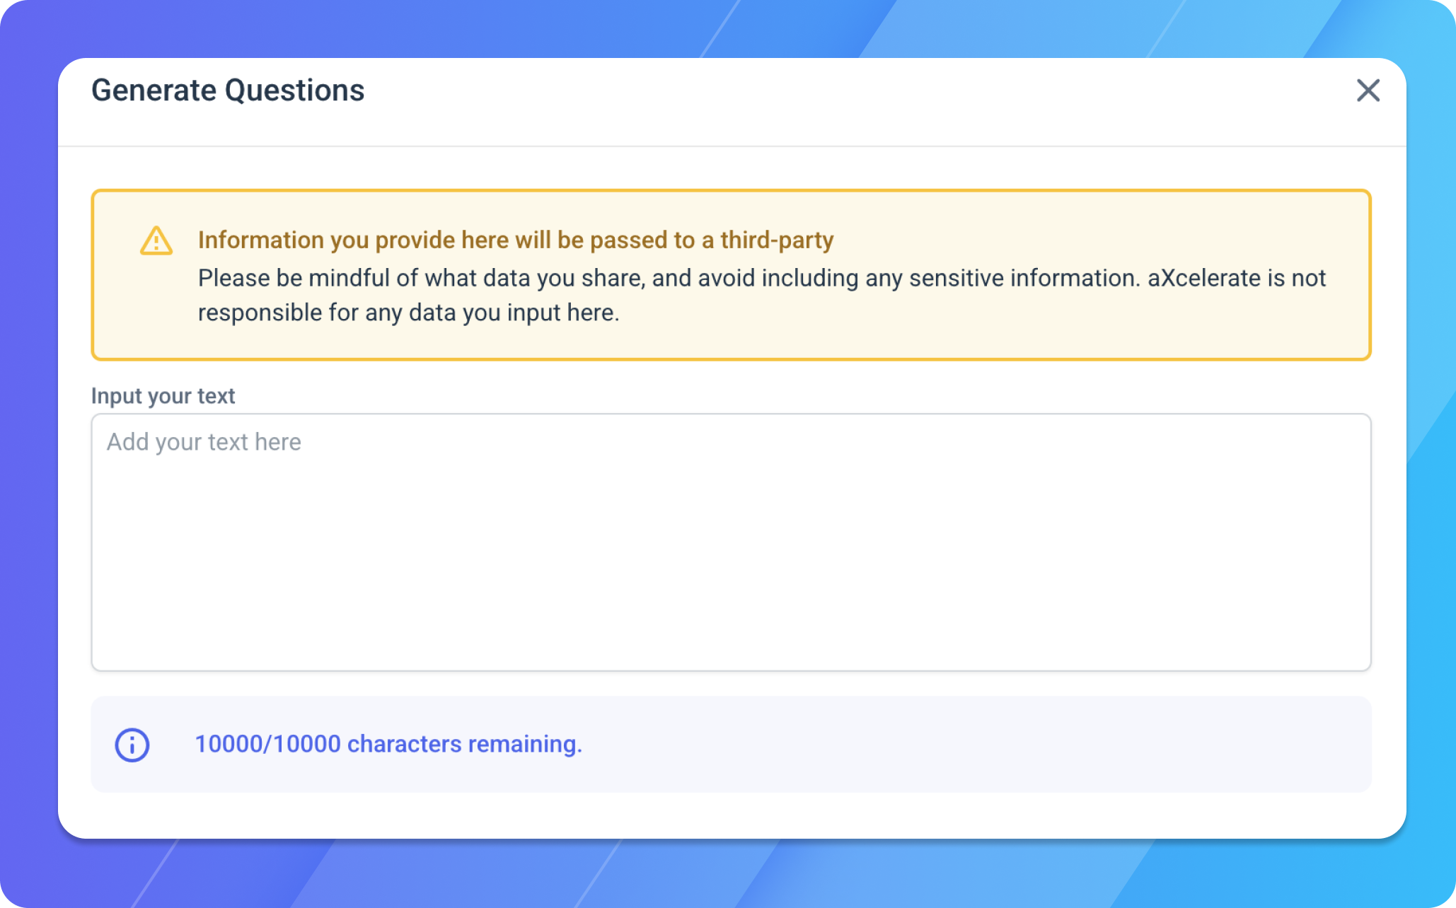Image resolution: width=1456 pixels, height=908 pixels.
Task: Select the 'Input your text' label
Action: pyautogui.click(x=162, y=395)
